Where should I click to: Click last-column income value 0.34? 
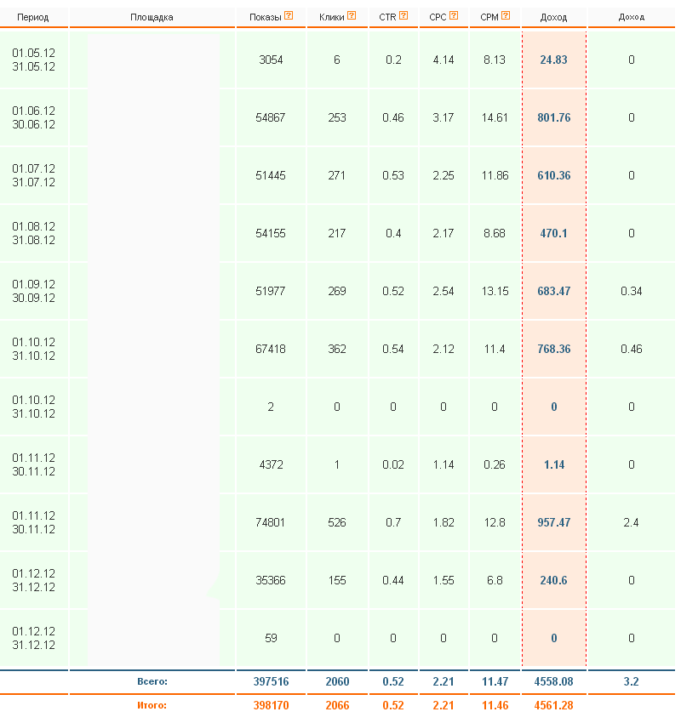click(631, 292)
